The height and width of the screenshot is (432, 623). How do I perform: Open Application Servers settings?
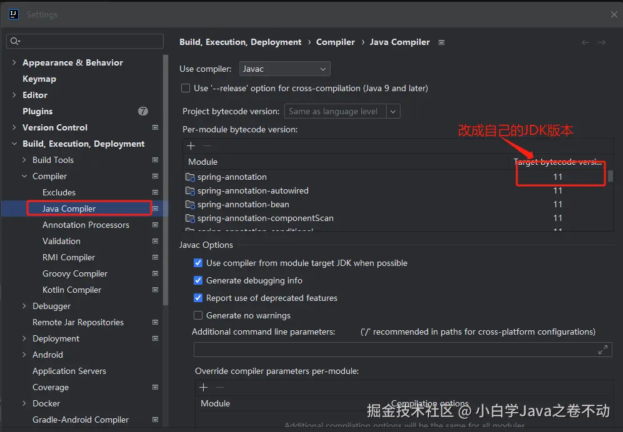69,371
